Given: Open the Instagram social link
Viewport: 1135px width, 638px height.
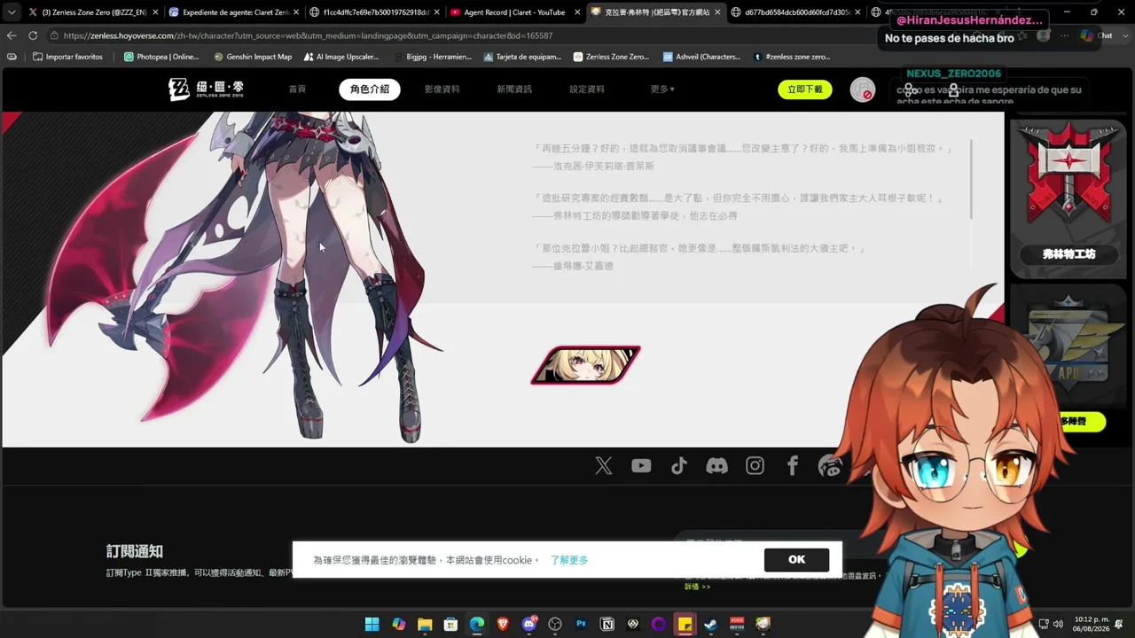Looking at the screenshot, I should (755, 466).
